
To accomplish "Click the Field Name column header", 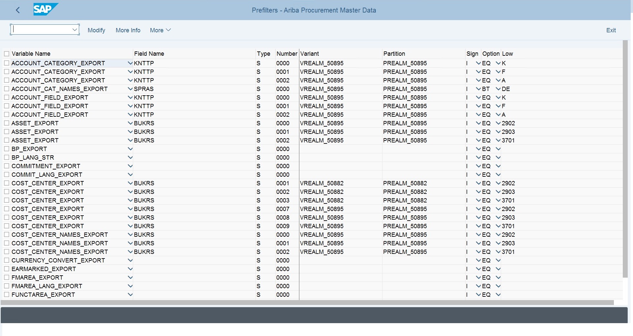I will (149, 54).
